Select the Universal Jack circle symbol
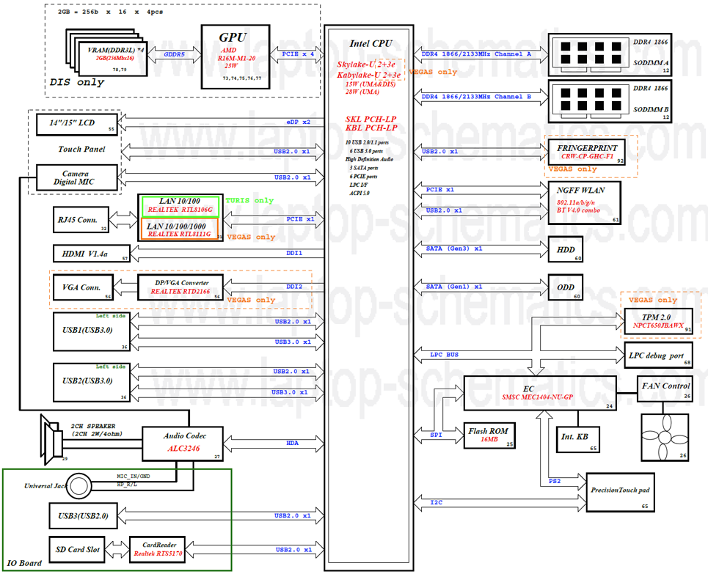This screenshot has width=708, height=574. tap(78, 486)
